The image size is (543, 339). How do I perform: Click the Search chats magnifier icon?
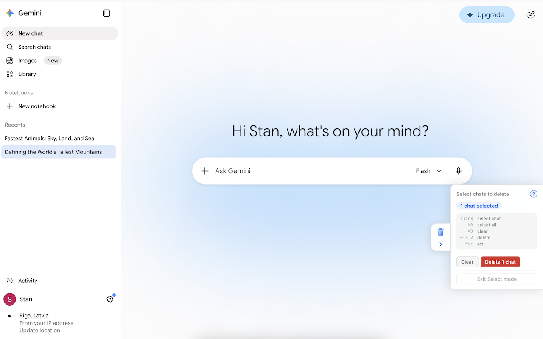click(10, 47)
